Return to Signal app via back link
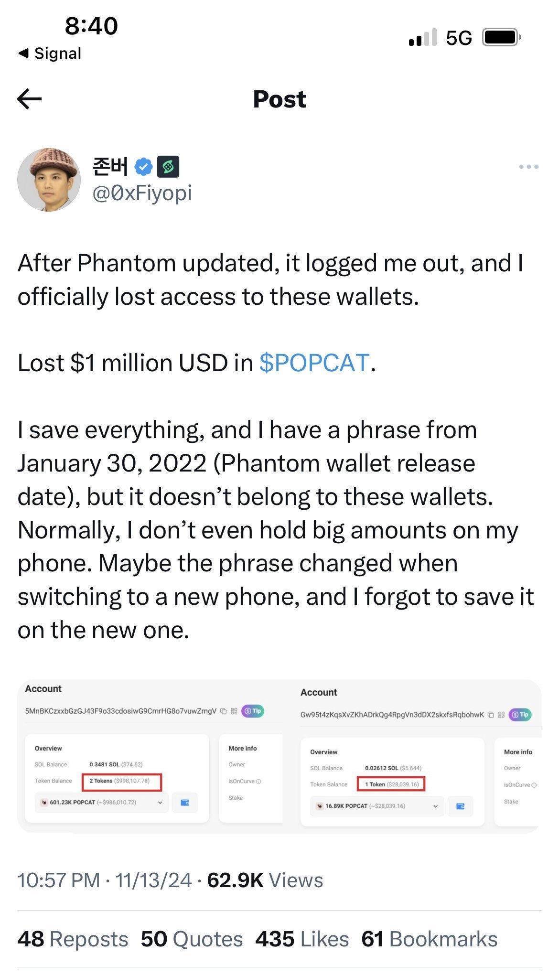The height and width of the screenshot is (976, 559). pos(50,54)
